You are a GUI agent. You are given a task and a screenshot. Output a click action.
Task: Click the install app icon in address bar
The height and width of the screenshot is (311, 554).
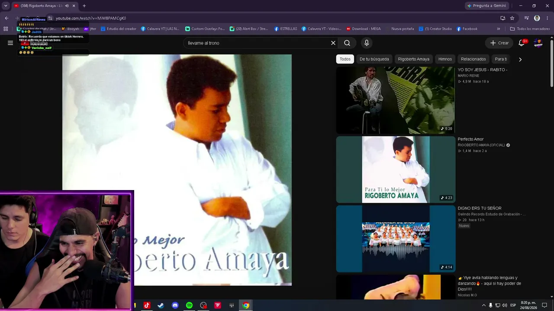click(502, 18)
